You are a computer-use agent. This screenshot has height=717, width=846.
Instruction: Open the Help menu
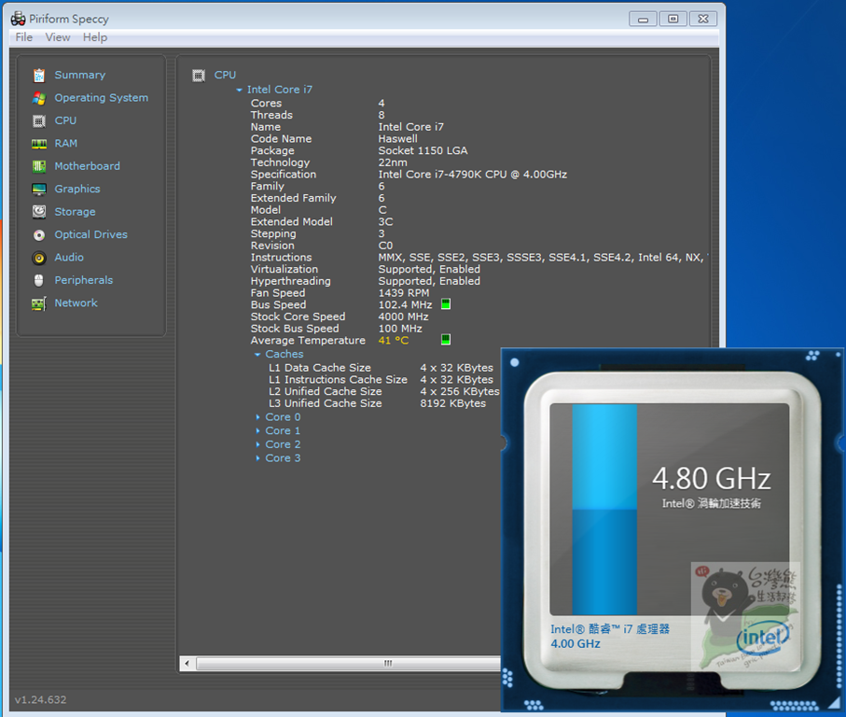click(95, 37)
